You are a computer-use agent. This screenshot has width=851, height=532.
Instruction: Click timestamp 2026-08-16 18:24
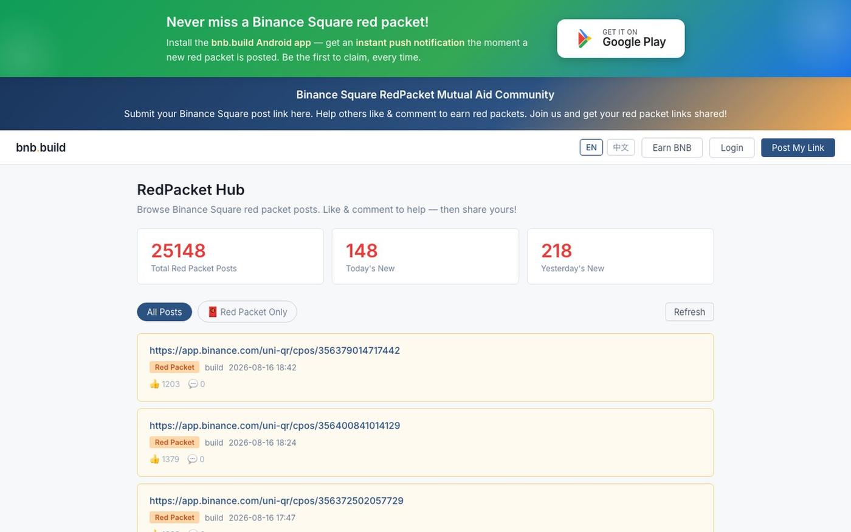tap(263, 443)
